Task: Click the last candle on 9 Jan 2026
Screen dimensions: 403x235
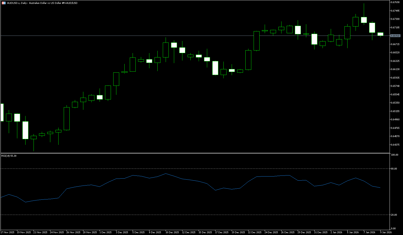Action: point(380,34)
